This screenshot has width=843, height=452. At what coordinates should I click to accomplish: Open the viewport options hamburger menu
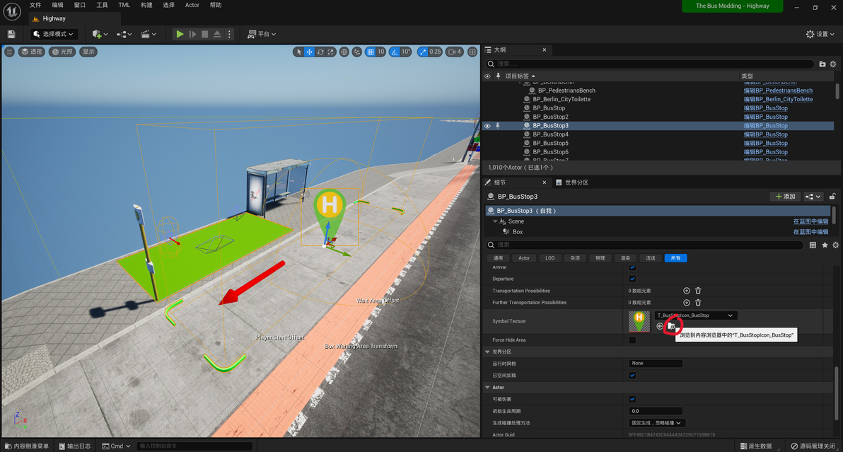[9, 52]
